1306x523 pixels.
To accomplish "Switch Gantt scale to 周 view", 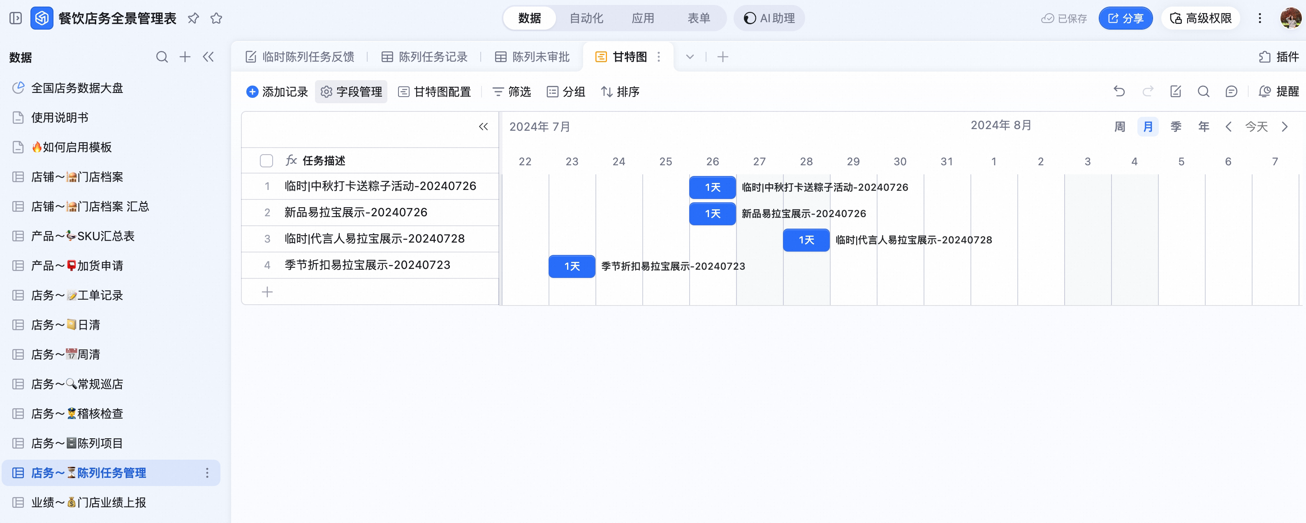I will pos(1120,127).
